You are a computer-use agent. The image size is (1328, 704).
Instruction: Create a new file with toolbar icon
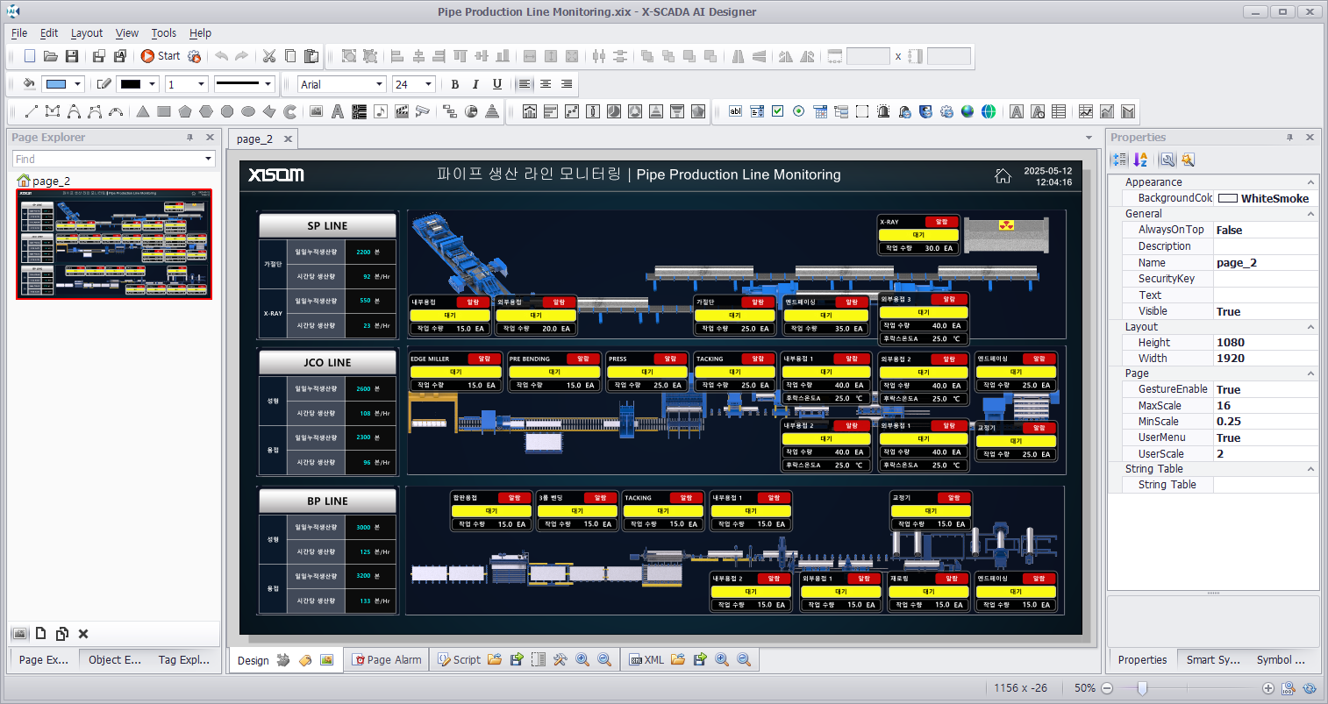point(30,56)
